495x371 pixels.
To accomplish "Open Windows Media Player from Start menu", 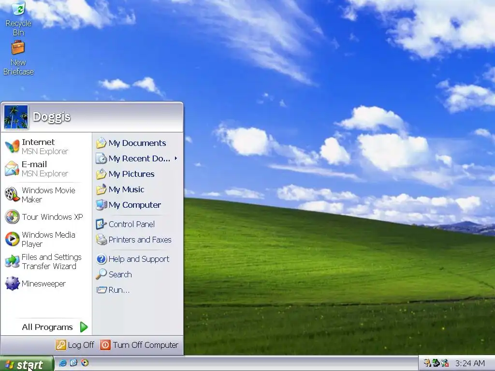I will (46, 239).
